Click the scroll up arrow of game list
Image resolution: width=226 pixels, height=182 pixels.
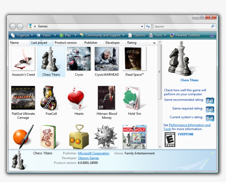click(160, 42)
